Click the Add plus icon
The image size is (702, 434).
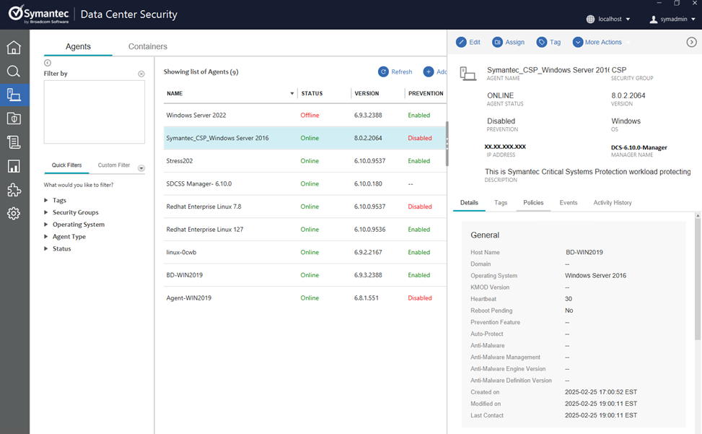(429, 71)
